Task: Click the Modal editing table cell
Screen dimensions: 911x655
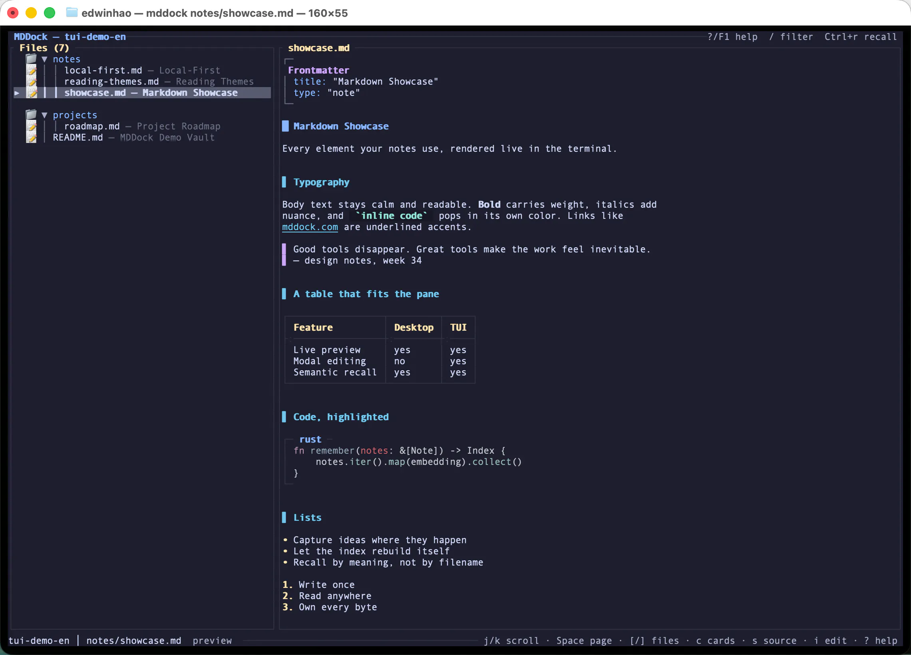Action: pos(330,361)
